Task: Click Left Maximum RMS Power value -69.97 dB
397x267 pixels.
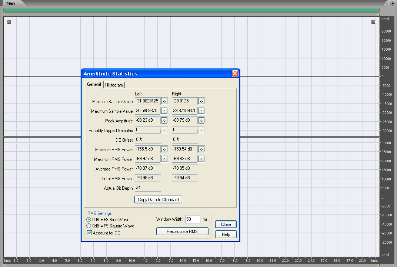Action: tap(148, 159)
